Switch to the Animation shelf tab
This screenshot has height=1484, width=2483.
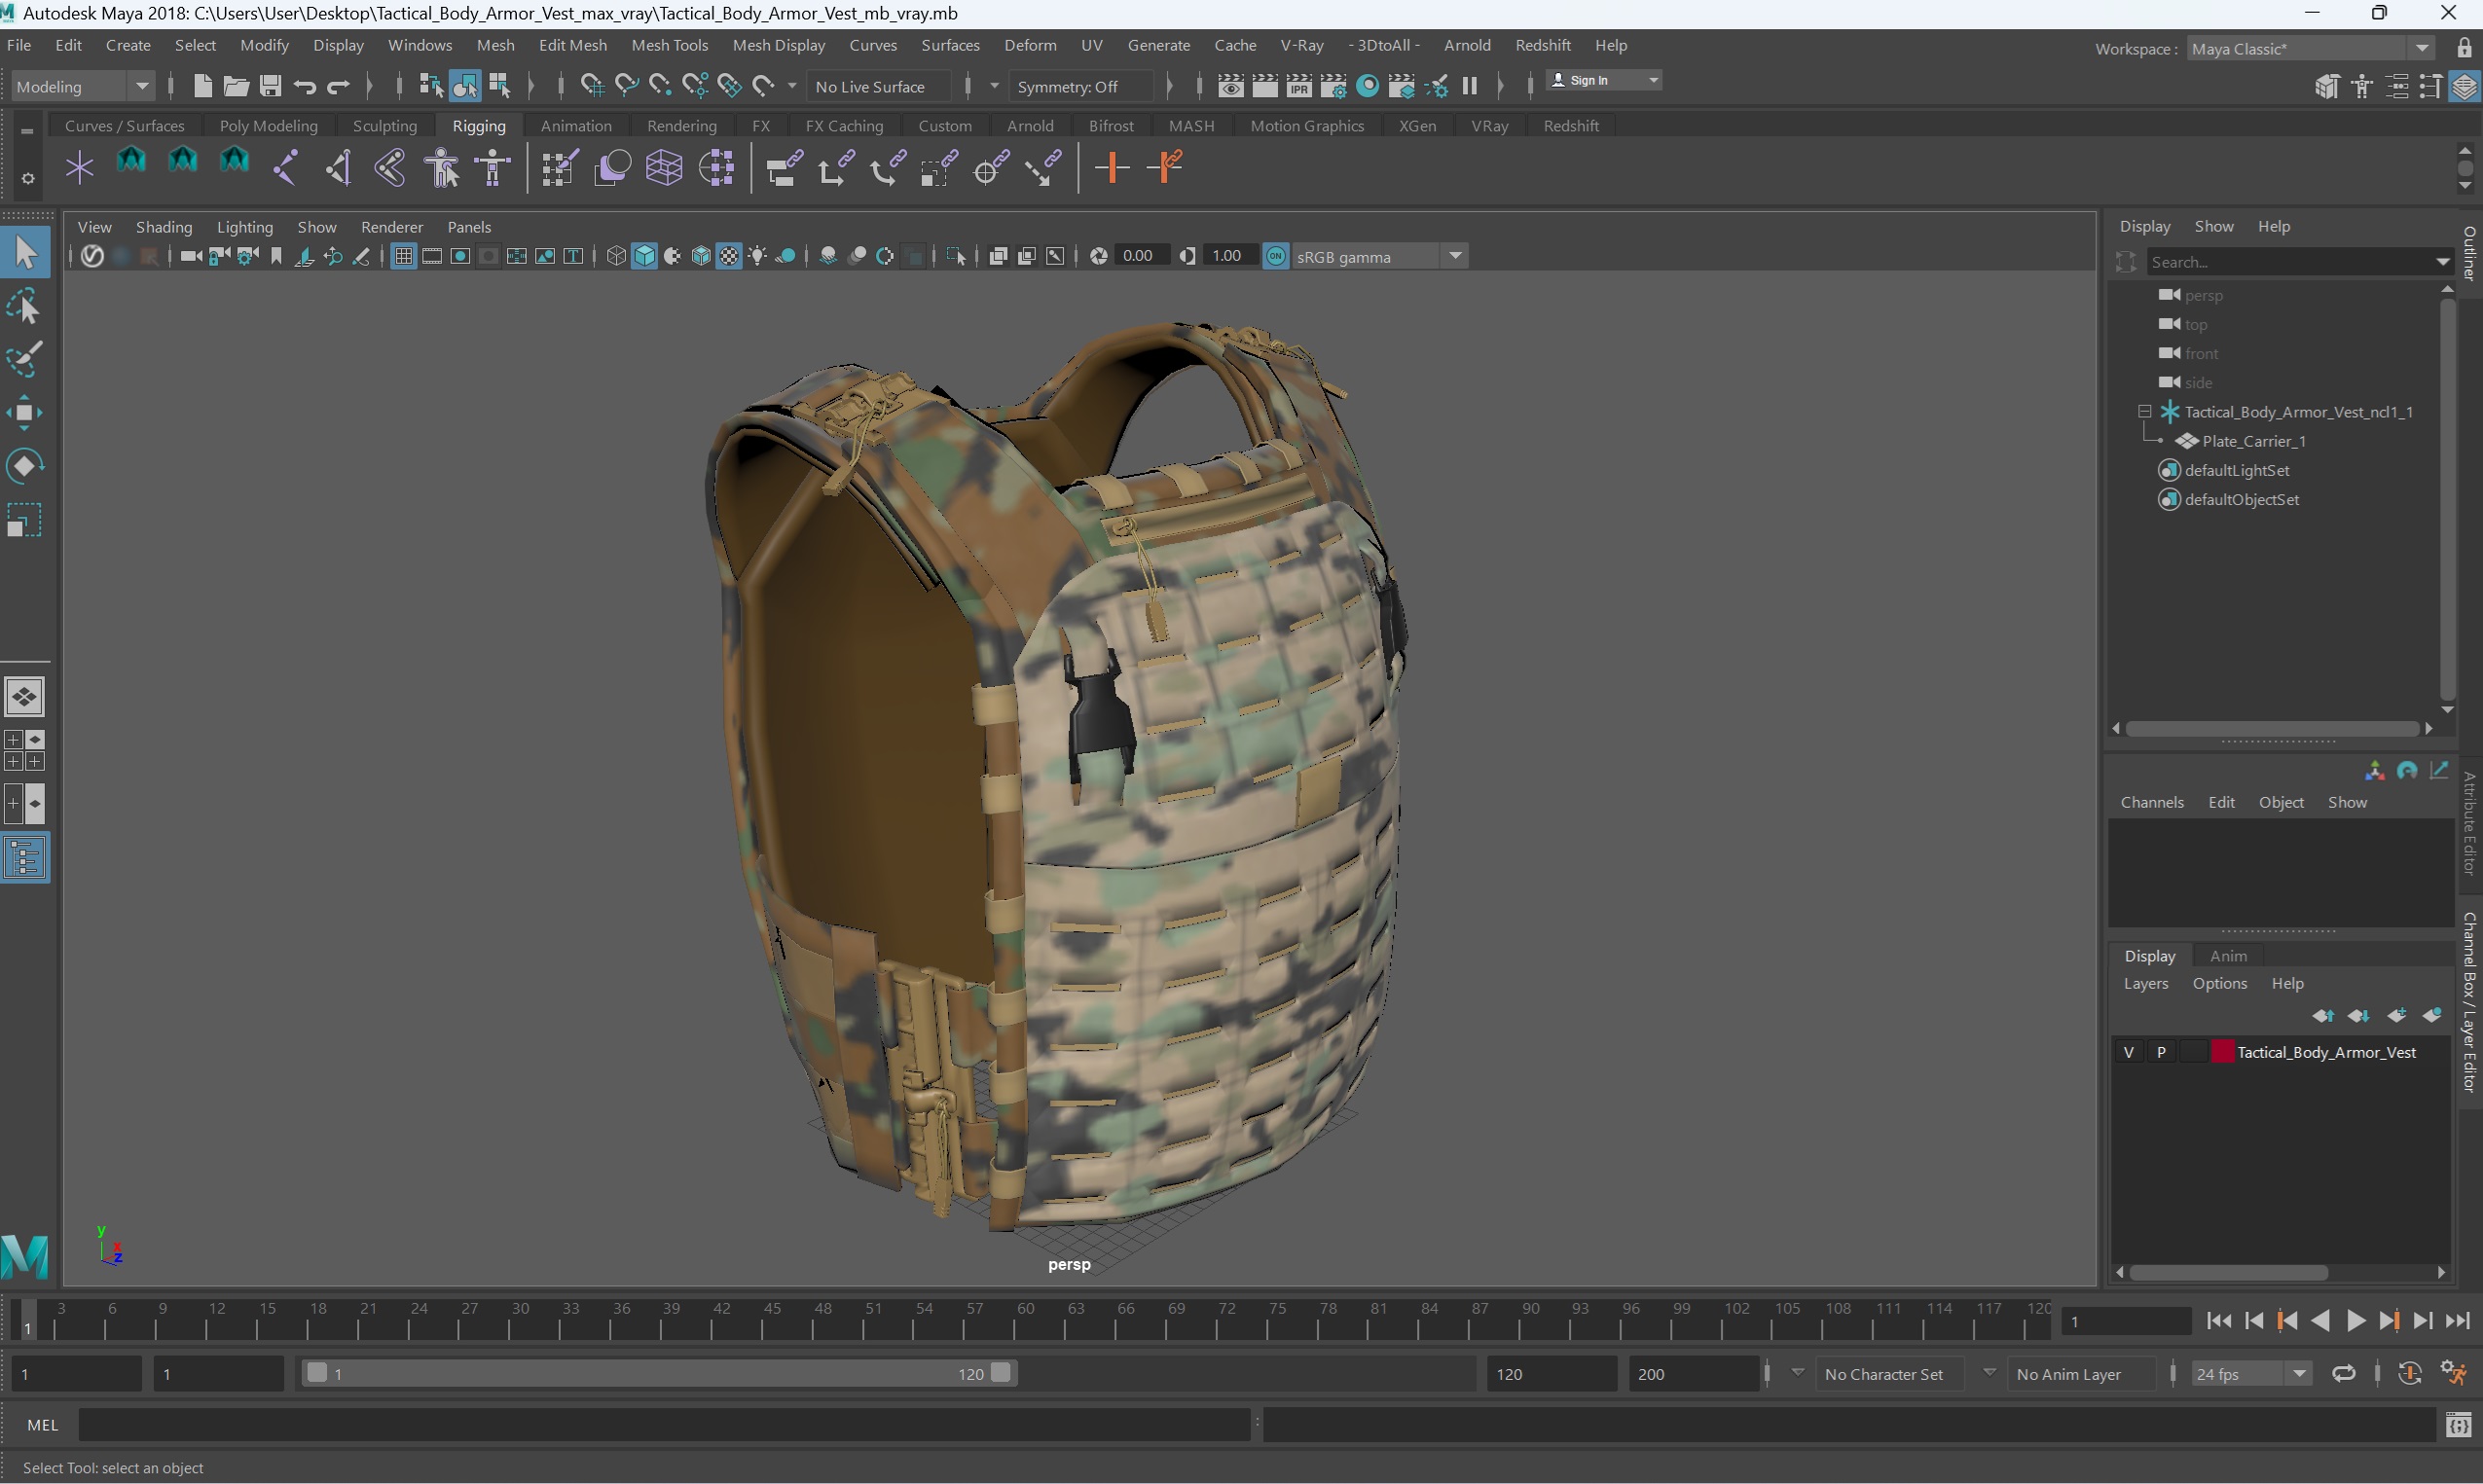point(576,126)
